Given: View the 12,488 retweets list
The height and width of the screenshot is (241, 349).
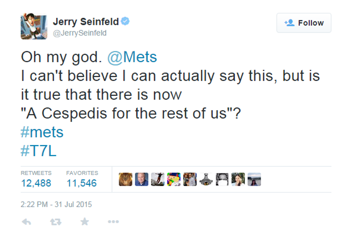Looking at the screenshot, I should click(36, 183).
